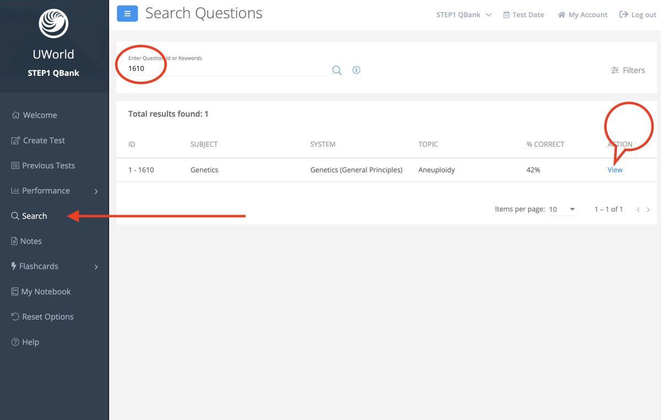Go to My Account

click(x=583, y=15)
